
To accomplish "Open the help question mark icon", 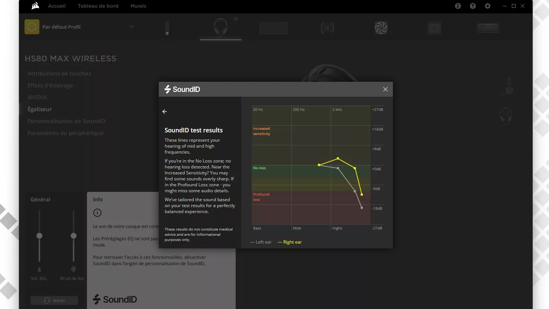I will coord(473,6).
